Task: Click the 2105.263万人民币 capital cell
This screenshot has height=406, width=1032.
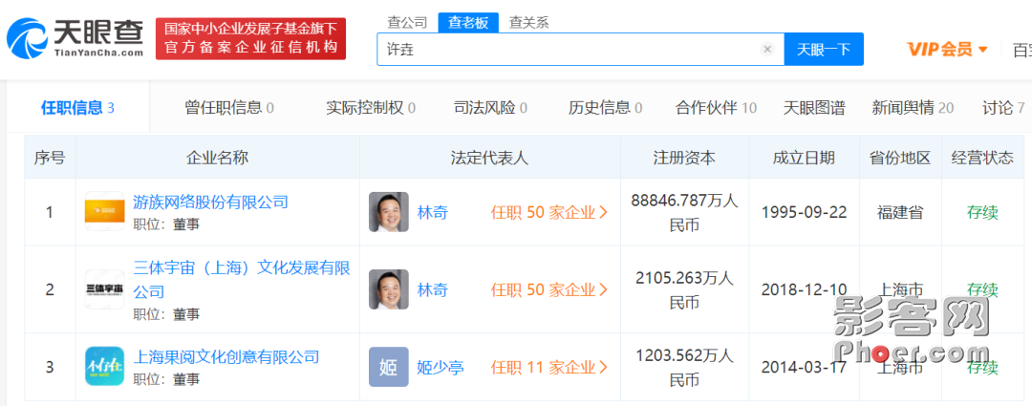Action: click(x=684, y=289)
